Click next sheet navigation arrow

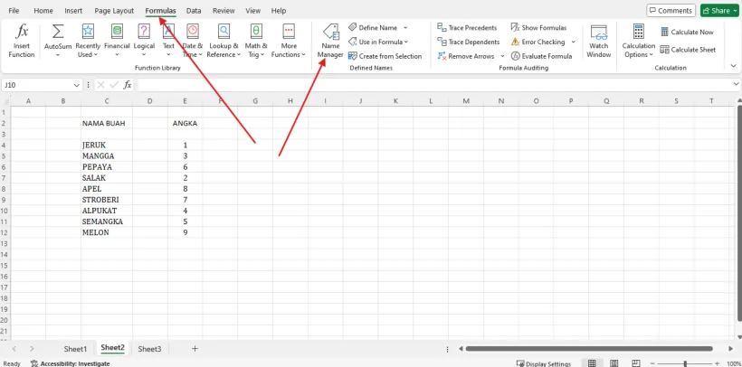tap(32, 349)
